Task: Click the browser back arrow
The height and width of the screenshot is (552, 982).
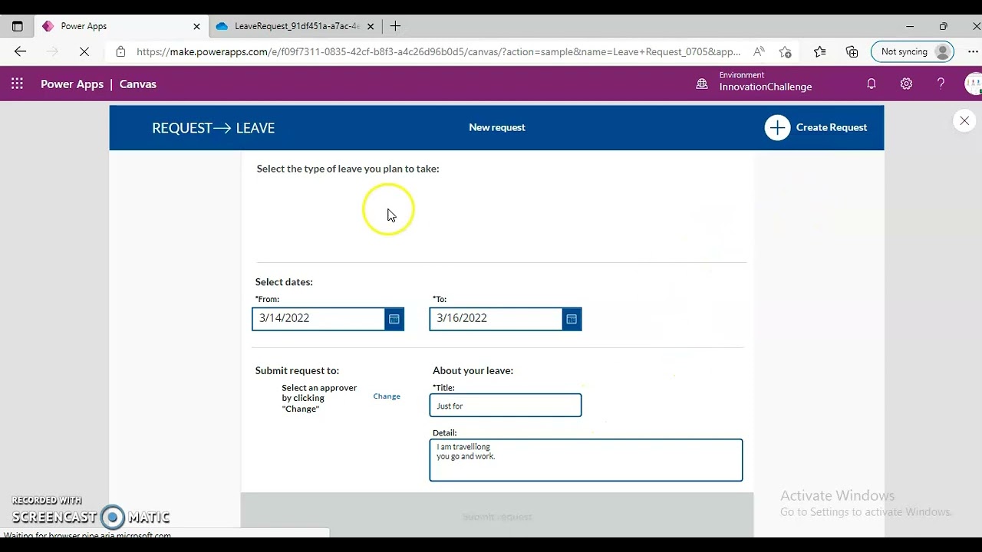Action: 20,51
